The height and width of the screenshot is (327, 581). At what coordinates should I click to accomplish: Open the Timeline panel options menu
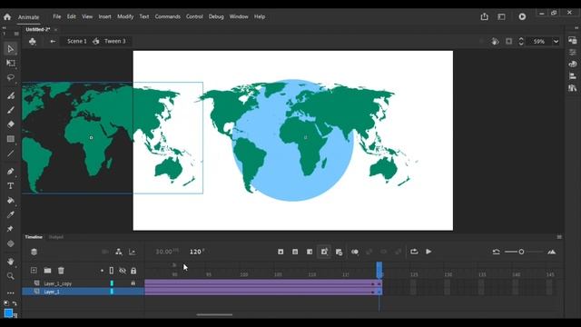point(559,237)
